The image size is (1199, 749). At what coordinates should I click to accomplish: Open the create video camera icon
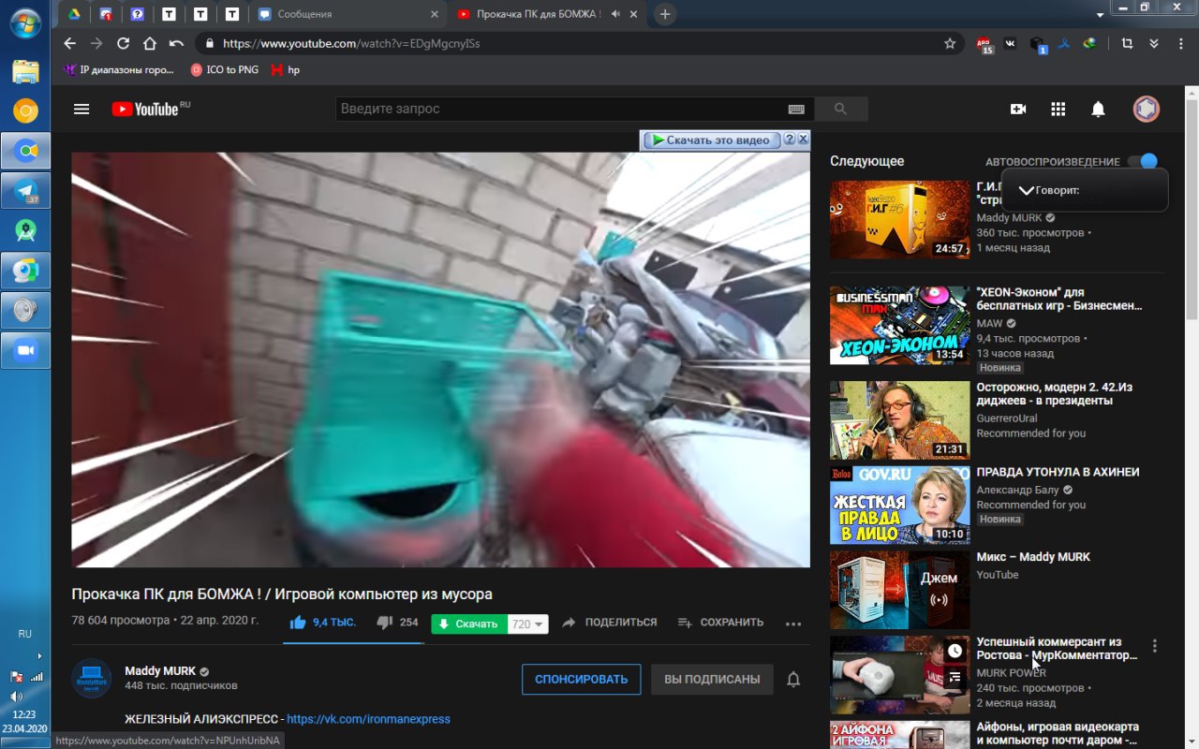[x=1018, y=110]
